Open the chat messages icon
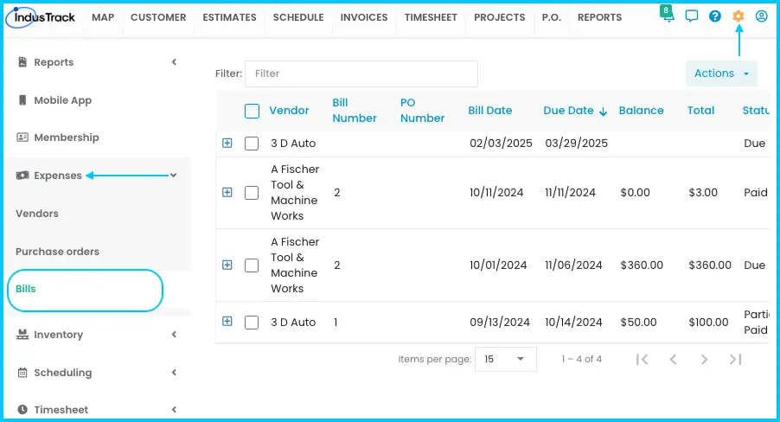 (x=692, y=16)
